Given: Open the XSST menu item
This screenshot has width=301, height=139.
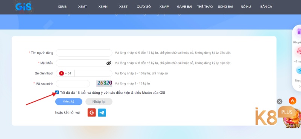Looking at the screenshot, I should click(x=123, y=7).
